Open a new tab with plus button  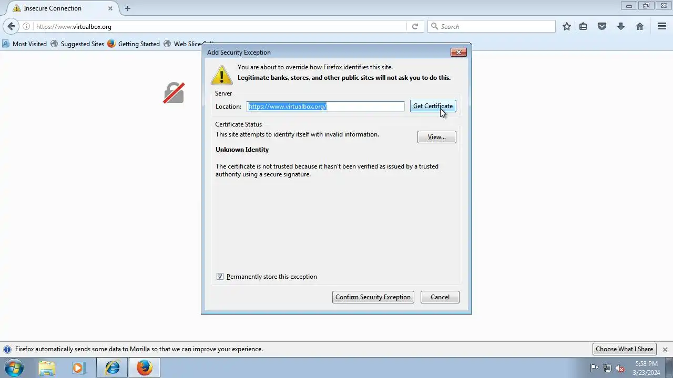point(127,8)
